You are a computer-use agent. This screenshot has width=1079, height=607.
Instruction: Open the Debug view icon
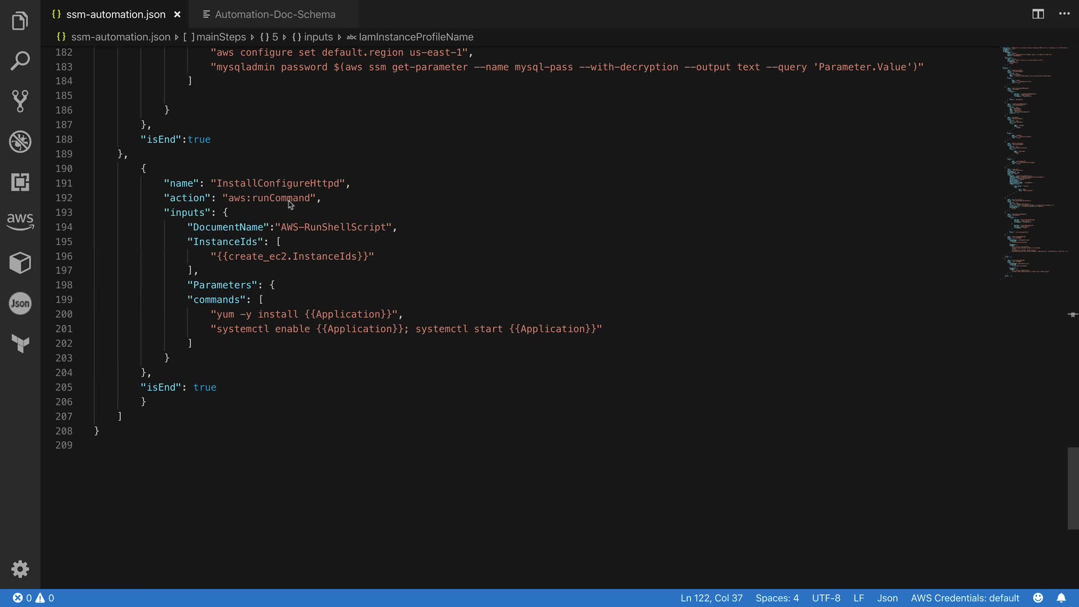pos(20,142)
